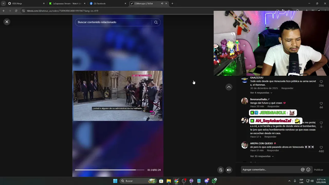Image resolution: width=329 pixels, height=185 pixels.
Task: Like the AREPA CON QUESO comment
Action: click(x=321, y=147)
